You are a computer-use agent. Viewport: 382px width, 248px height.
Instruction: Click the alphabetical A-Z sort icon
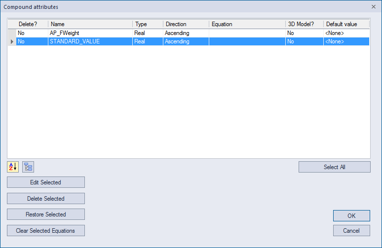(x=13, y=167)
